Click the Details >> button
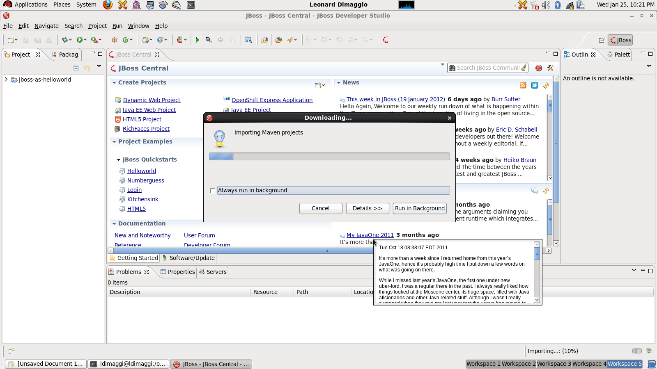The height and width of the screenshot is (369, 657). coord(368,208)
